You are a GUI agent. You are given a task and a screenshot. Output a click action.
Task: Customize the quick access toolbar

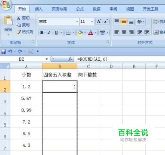38,51
